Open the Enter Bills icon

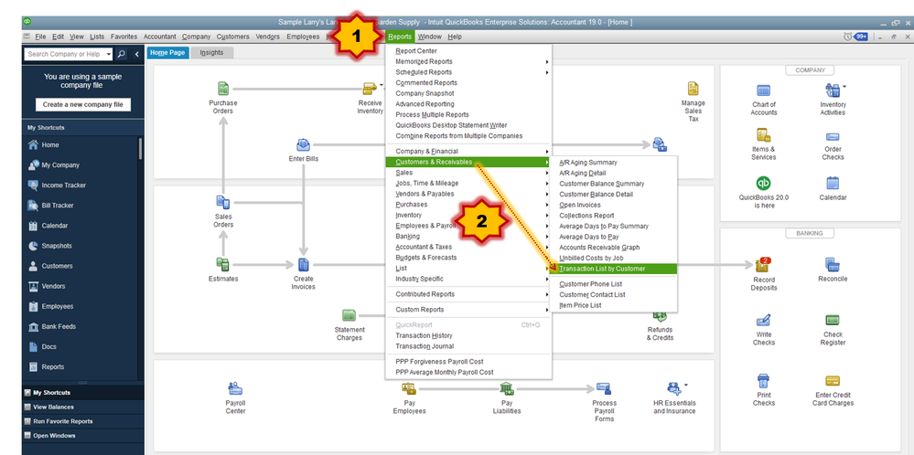(x=303, y=145)
